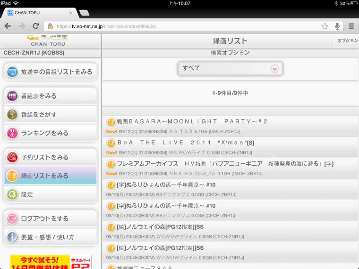Open 放送中の番組リストをみる
This screenshot has height=269, width=359.
pos(51,72)
